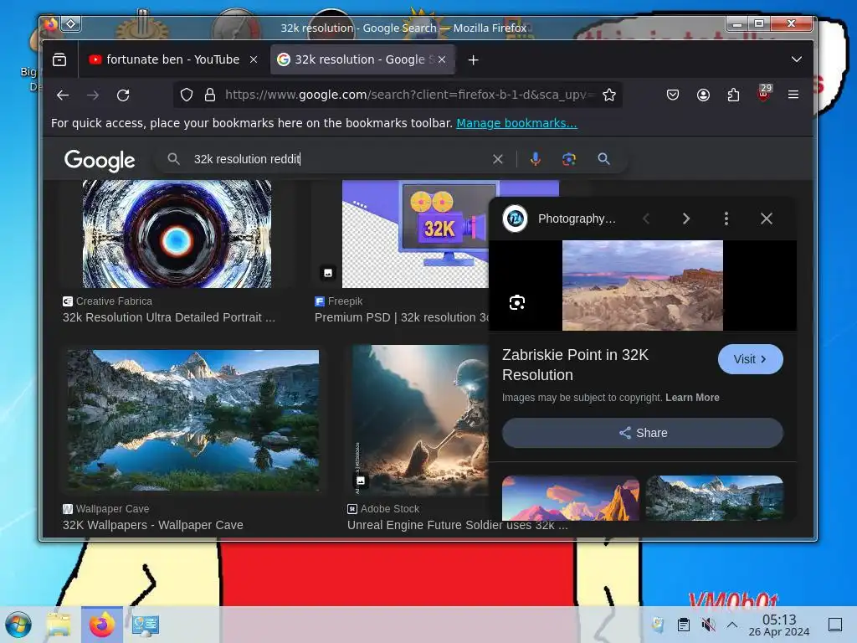The width and height of the screenshot is (857, 643).
Task: Open the pink mountains related image
Action: click(571, 498)
